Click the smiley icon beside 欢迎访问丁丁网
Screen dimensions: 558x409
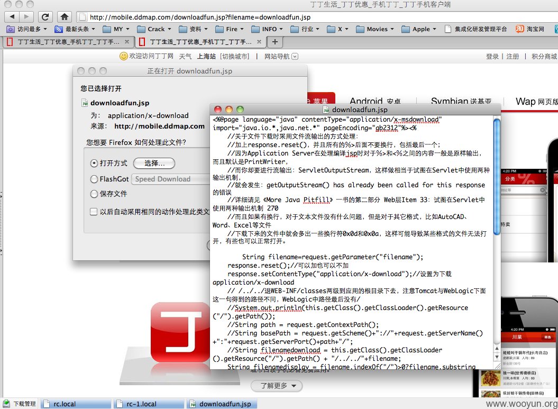click(123, 56)
